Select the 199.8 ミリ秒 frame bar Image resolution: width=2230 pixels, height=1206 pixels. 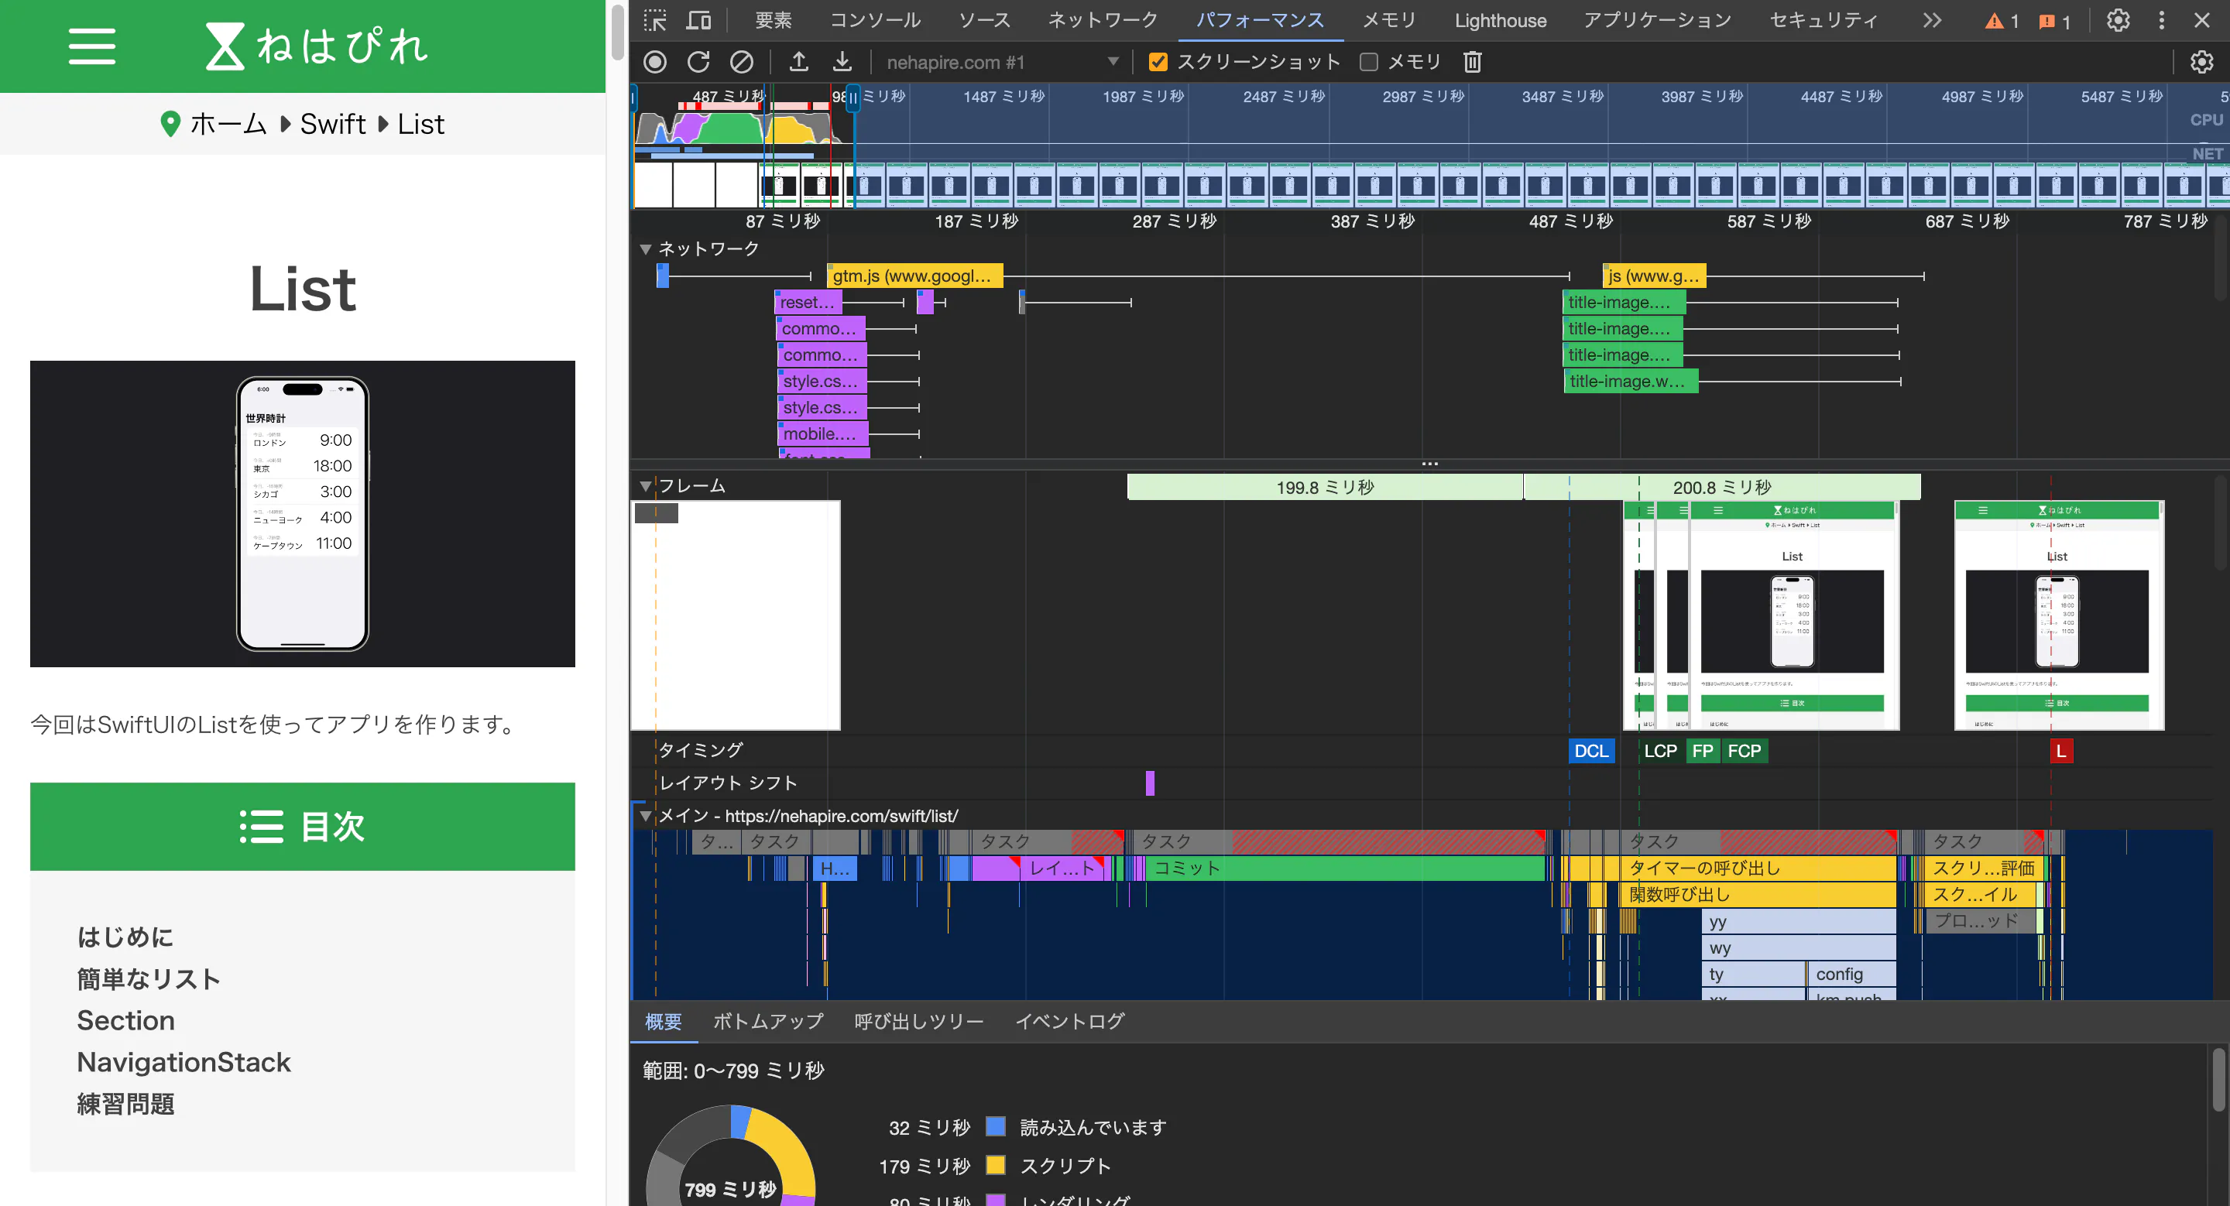click(1325, 487)
